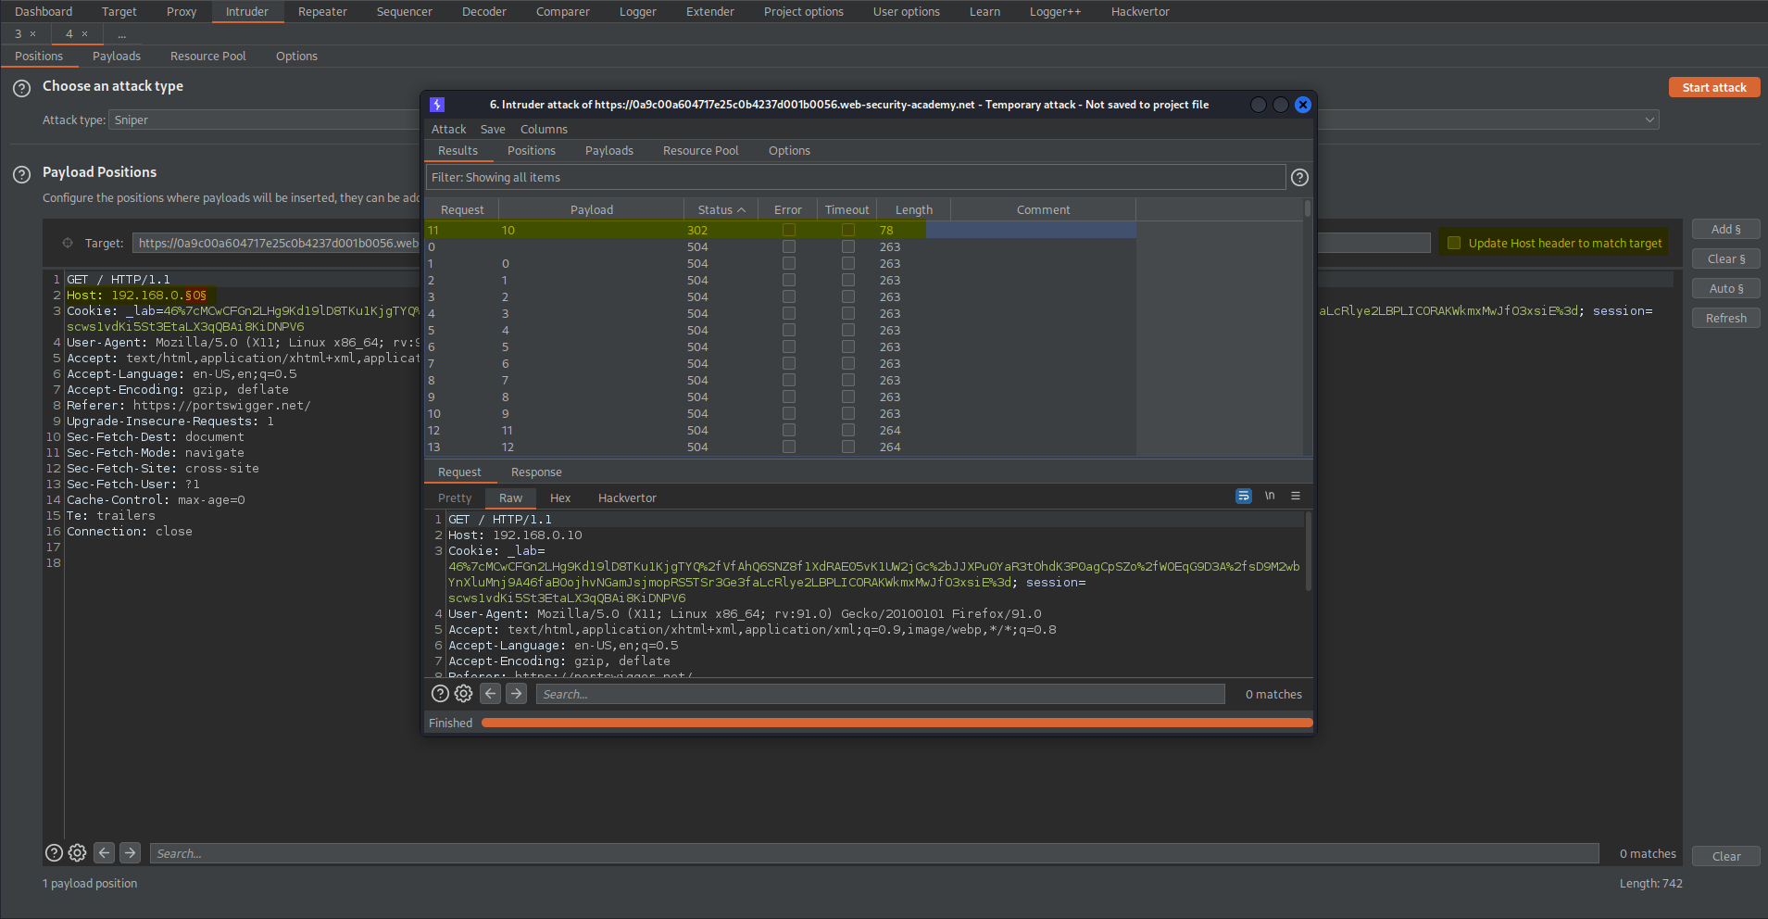Screen dimensions: 1768x919
Task: Sort results by Status column
Action: [721, 210]
